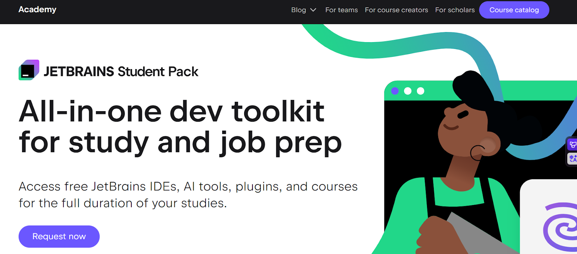The width and height of the screenshot is (577, 254).
Task: Click the purple assistant icon above translate
Action: tap(573, 145)
